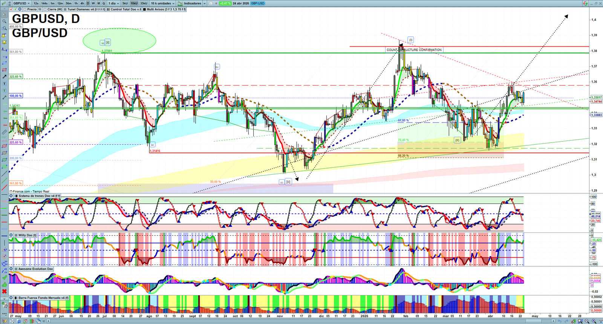
Task: Pick the black arrow drawing tool
Action: click(4, 76)
